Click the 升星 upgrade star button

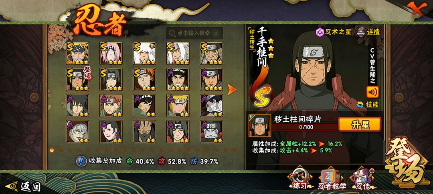click(360, 125)
